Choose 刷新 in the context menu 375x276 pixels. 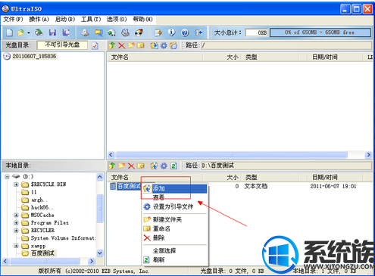pyautogui.click(x=175, y=259)
